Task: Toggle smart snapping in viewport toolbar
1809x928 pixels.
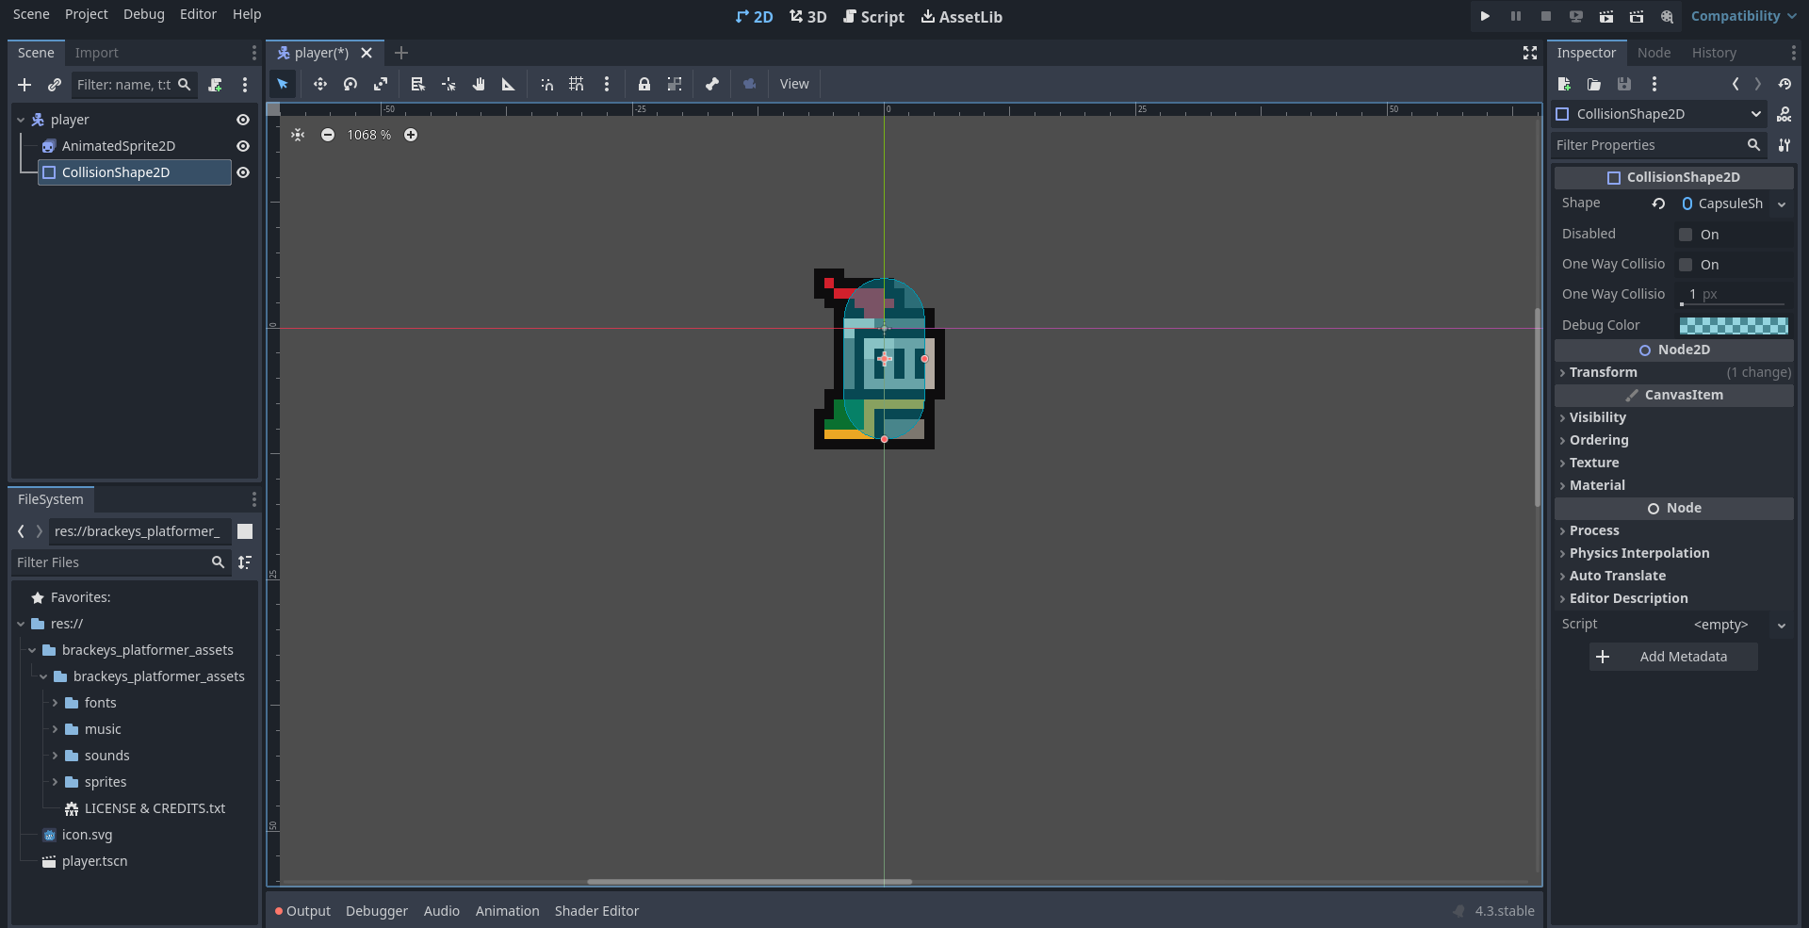Action: 546,84
